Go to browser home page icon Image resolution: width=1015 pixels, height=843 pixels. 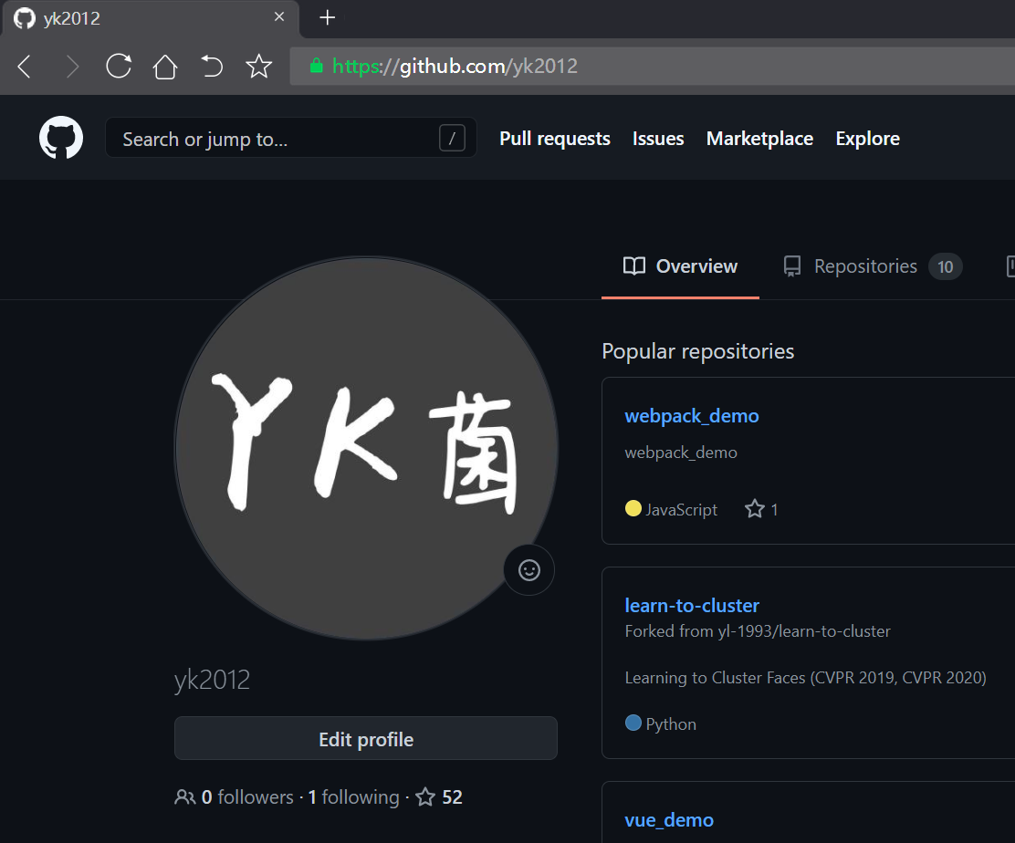(x=165, y=66)
